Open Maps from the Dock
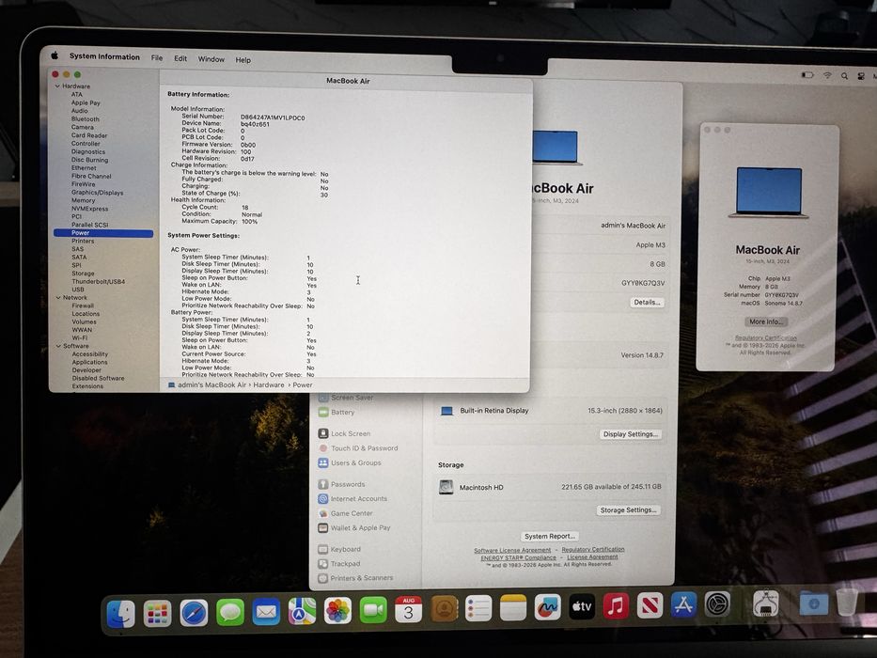The width and height of the screenshot is (877, 658). click(x=302, y=611)
